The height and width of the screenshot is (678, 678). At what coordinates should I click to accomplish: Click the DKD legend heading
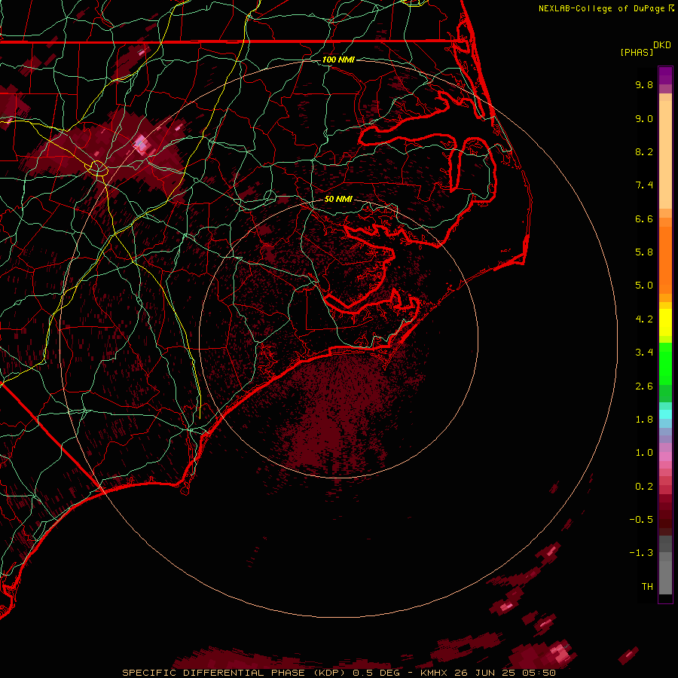pos(661,45)
